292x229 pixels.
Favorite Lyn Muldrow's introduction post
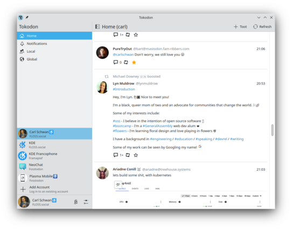tap(136, 155)
